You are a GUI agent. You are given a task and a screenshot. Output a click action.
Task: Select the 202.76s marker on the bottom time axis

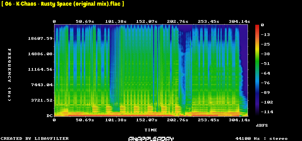(178, 120)
